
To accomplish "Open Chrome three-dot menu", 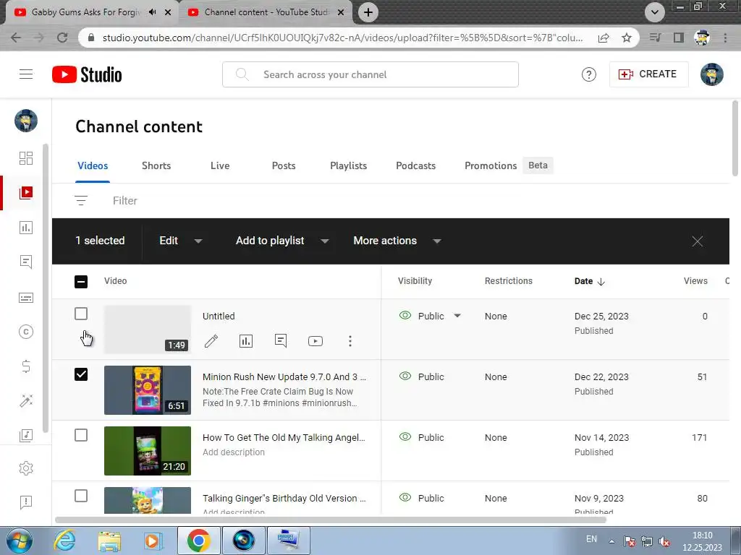I will [725, 38].
